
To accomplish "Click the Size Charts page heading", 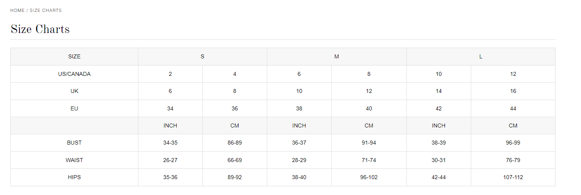I will pos(40,29).
